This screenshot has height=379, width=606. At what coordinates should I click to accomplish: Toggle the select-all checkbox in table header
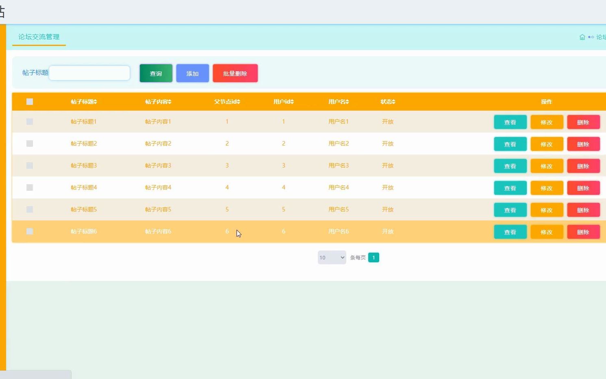[x=30, y=102]
